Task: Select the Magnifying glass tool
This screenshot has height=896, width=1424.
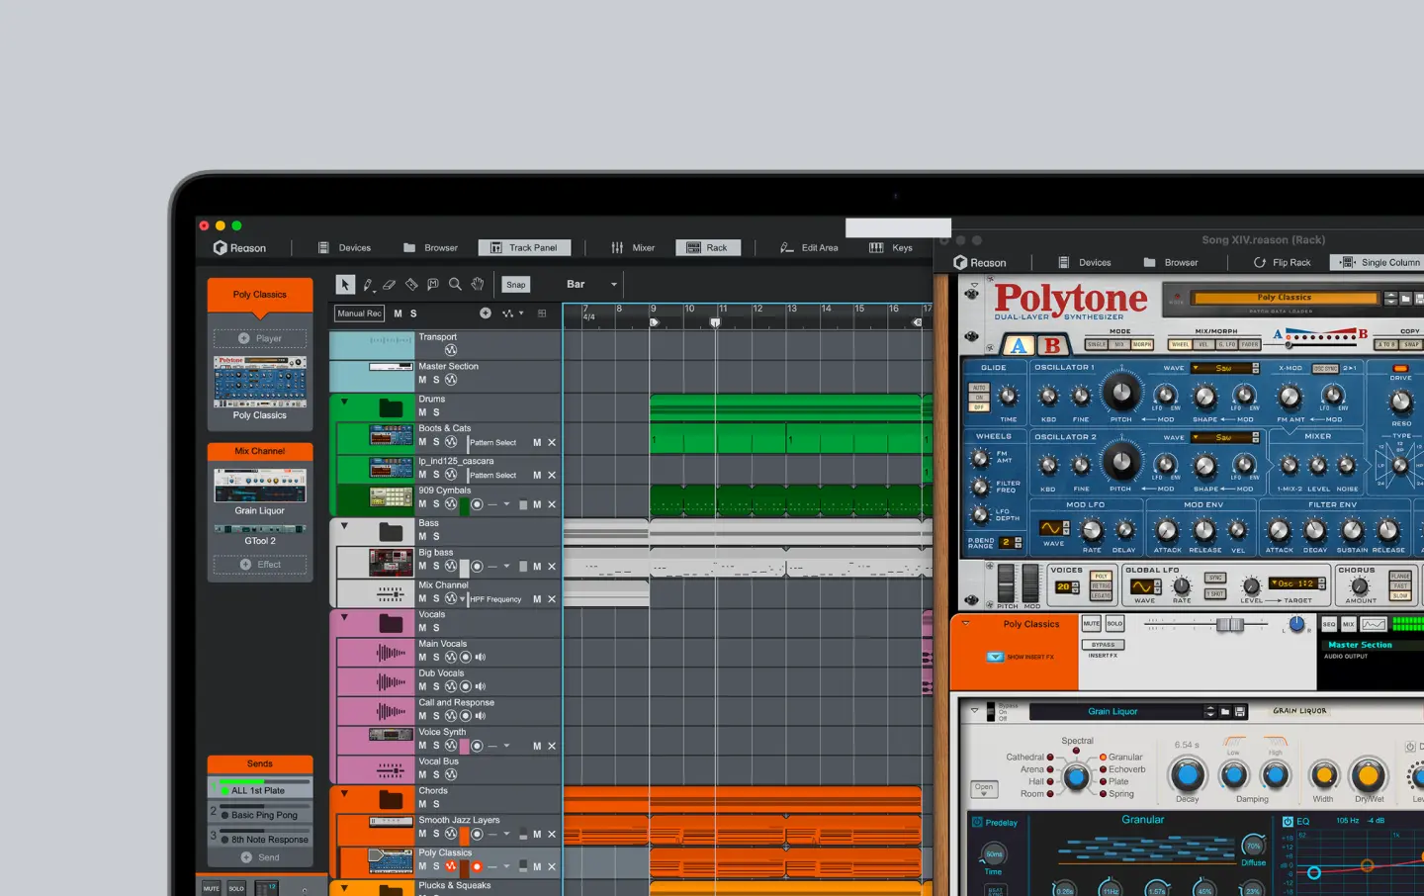Action: coord(455,285)
